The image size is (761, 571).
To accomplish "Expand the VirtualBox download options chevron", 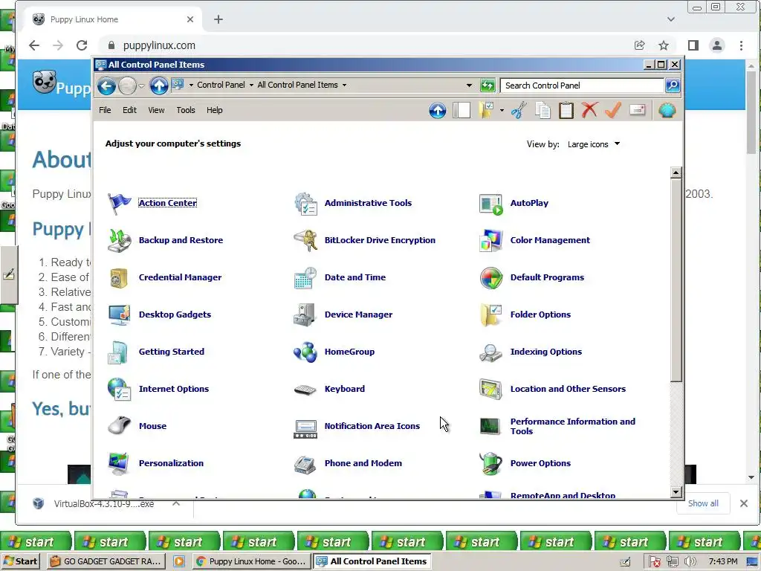I will pyautogui.click(x=176, y=503).
